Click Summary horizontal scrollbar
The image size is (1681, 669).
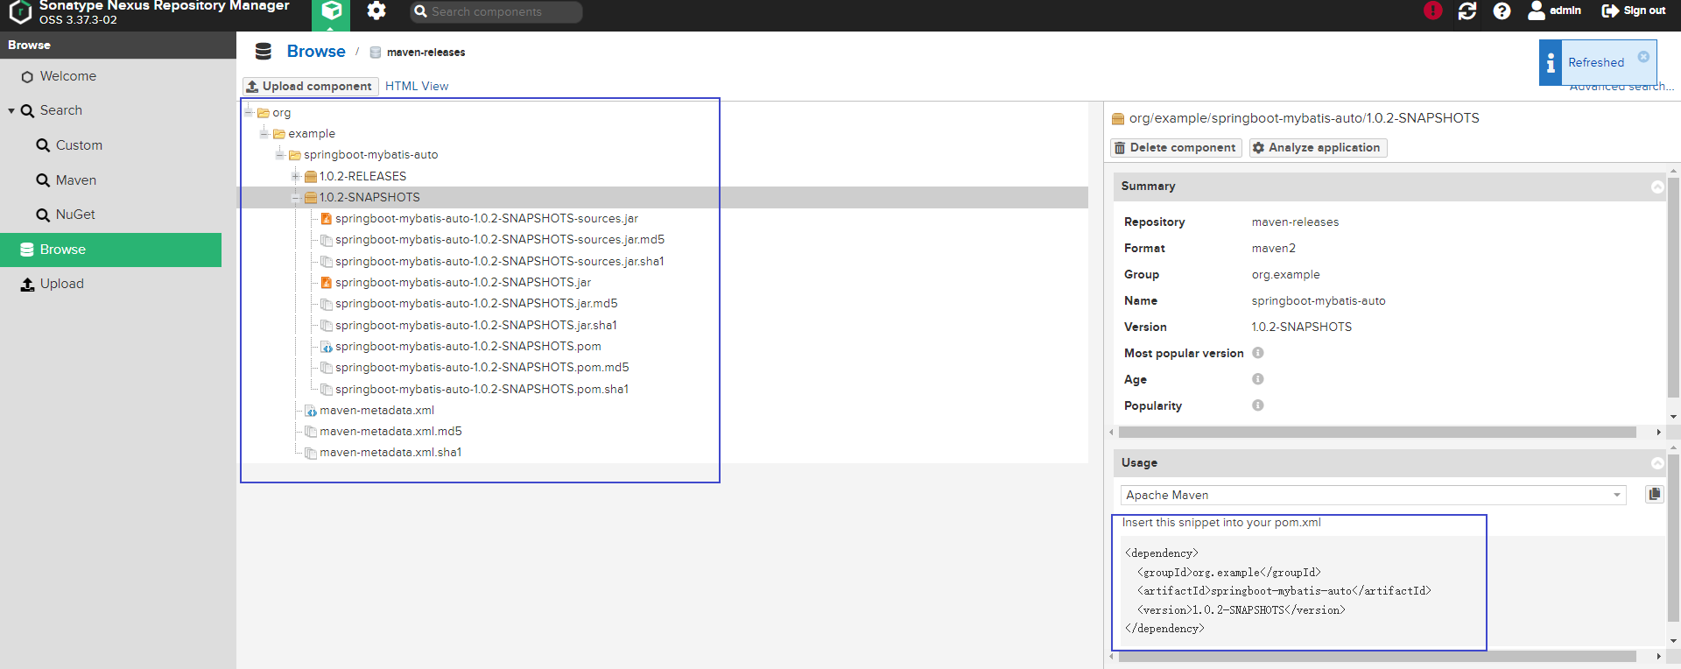(x=1377, y=433)
